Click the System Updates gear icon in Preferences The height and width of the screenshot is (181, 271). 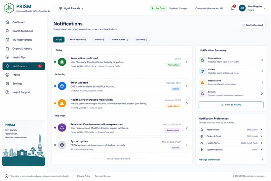click(x=201, y=150)
